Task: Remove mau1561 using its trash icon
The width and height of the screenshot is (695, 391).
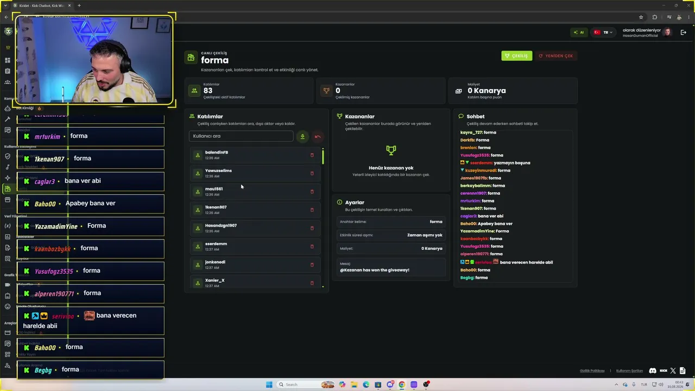Action: pyautogui.click(x=312, y=192)
